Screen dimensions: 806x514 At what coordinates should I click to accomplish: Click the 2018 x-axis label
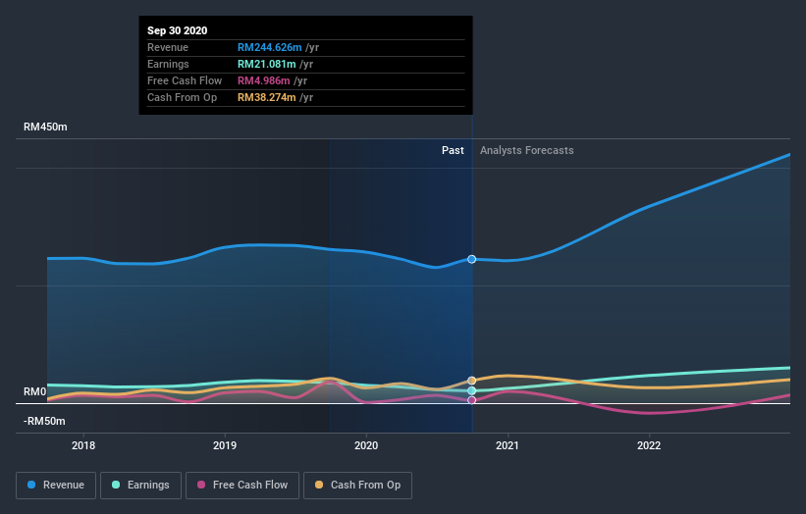pyautogui.click(x=83, y=445)
